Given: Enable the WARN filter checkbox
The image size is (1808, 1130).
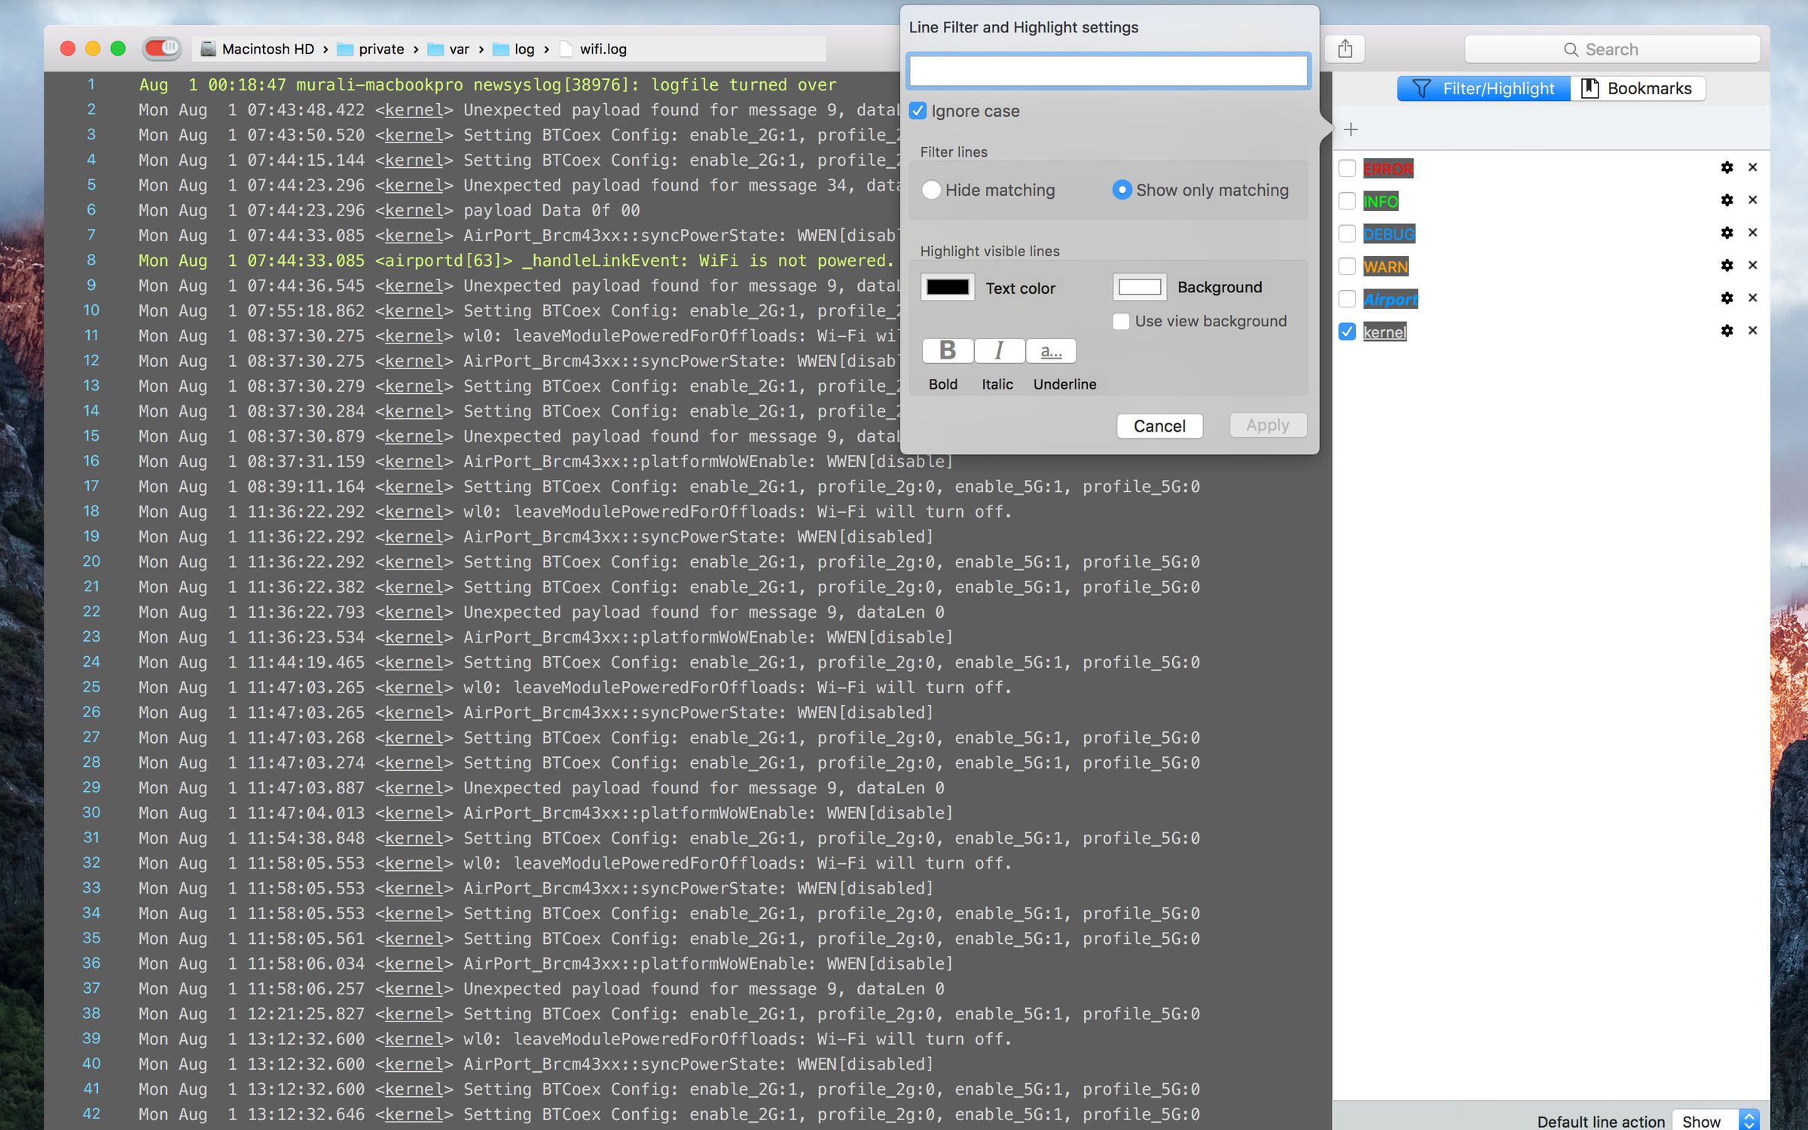Looking at the screenshot, I should pyautogui.click(x=1347, y=267).
